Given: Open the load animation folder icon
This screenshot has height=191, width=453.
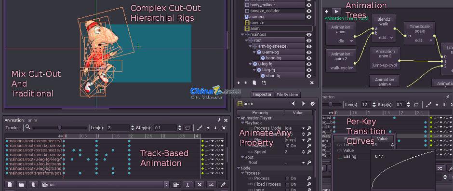Looking at the screenshot, I should tap(21, 185).
